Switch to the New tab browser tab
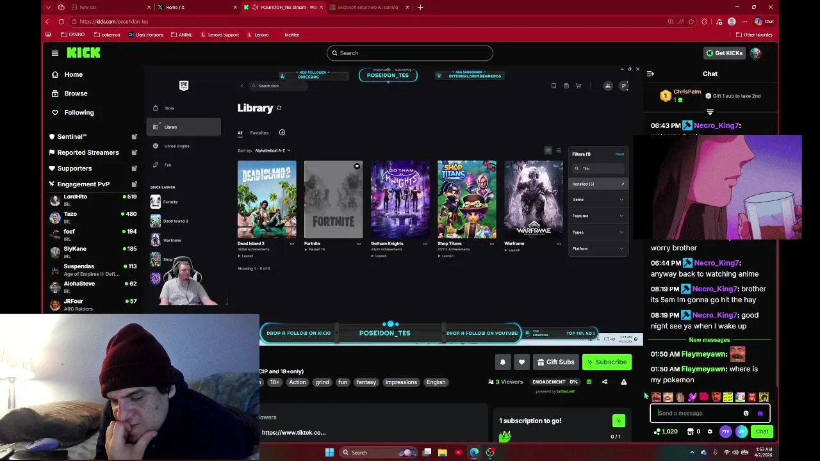This screenshot has height=461, width=820. [109, 8]
